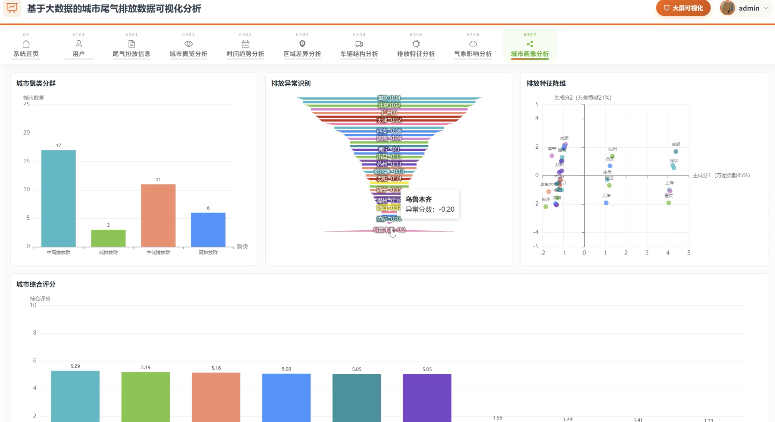Switch to 系统首页 tab
Image resolution: width=775 pixels, height=422 pixels.
pos(26,54)
